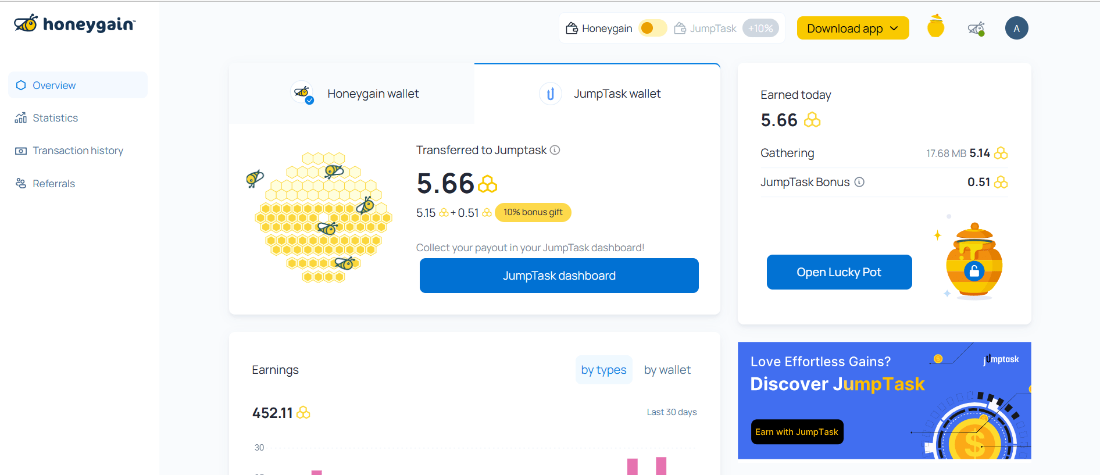1100x475 pixels.
Task: Open Overview in sidebar
Action: point(78,85)
